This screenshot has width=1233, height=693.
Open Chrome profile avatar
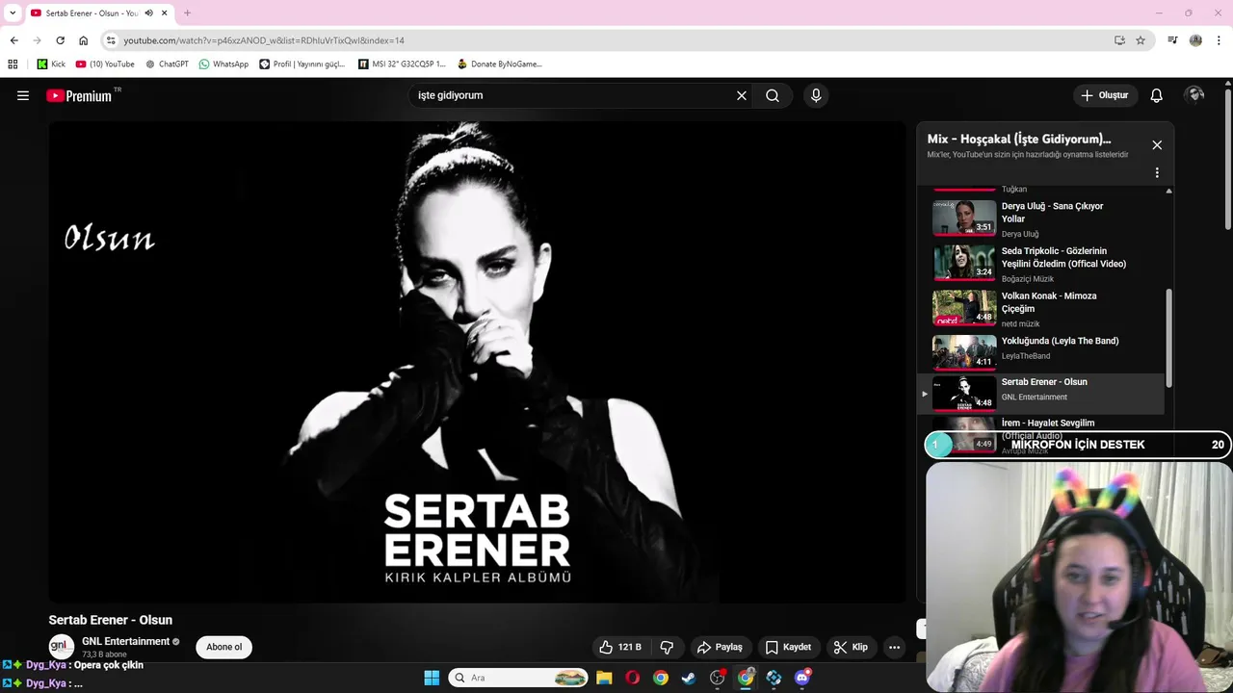(1195, 40)
